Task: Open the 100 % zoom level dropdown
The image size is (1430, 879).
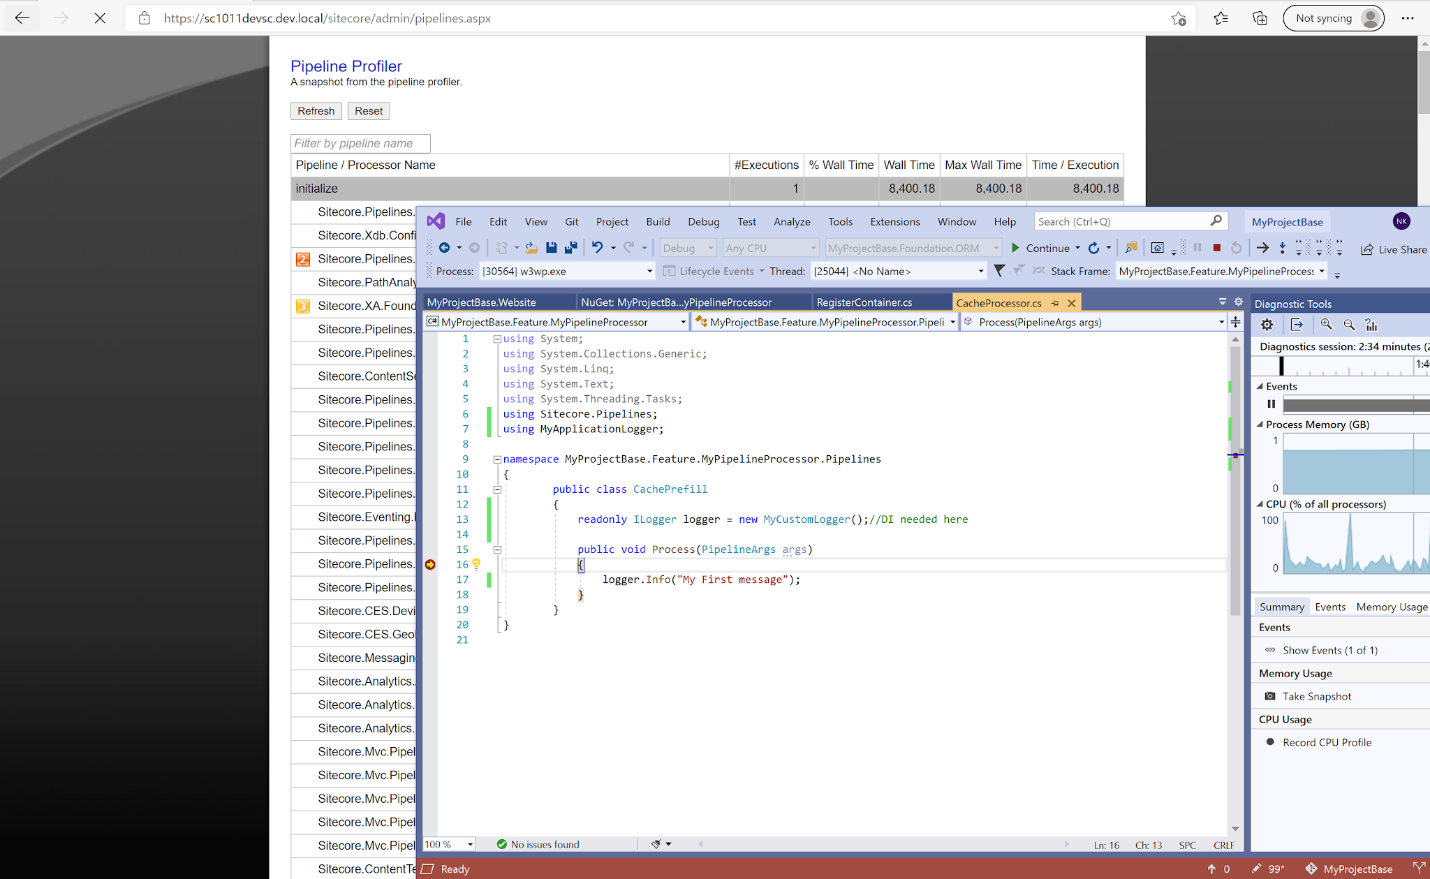Action: [x=470, y=844]
